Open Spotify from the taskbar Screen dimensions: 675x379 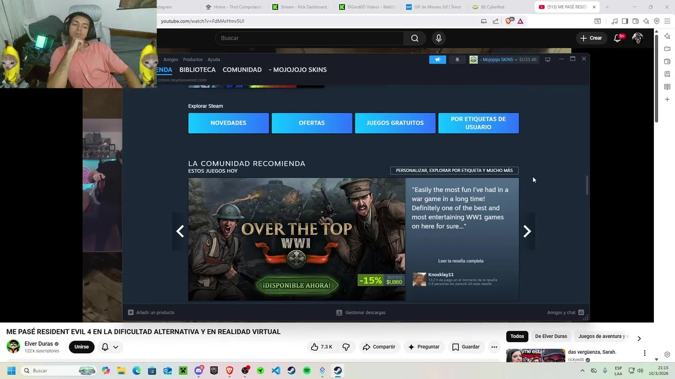point(307,371)
